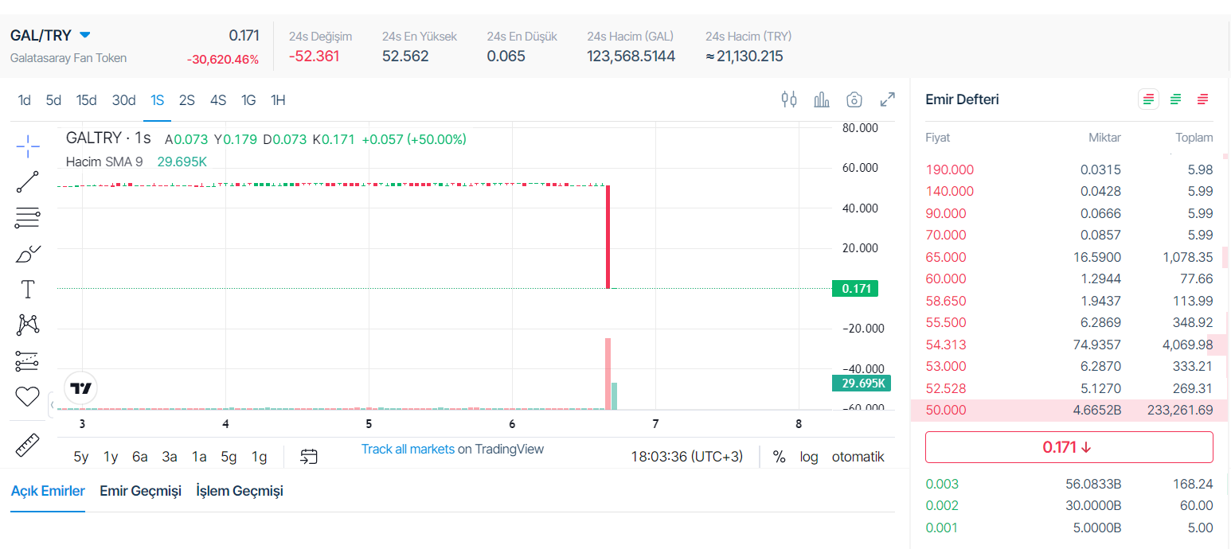Show both buy and sell orders view

[1148, 99]
